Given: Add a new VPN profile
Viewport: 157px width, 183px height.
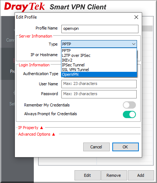Looking at the screenshot, I should [x=141, y=175].
